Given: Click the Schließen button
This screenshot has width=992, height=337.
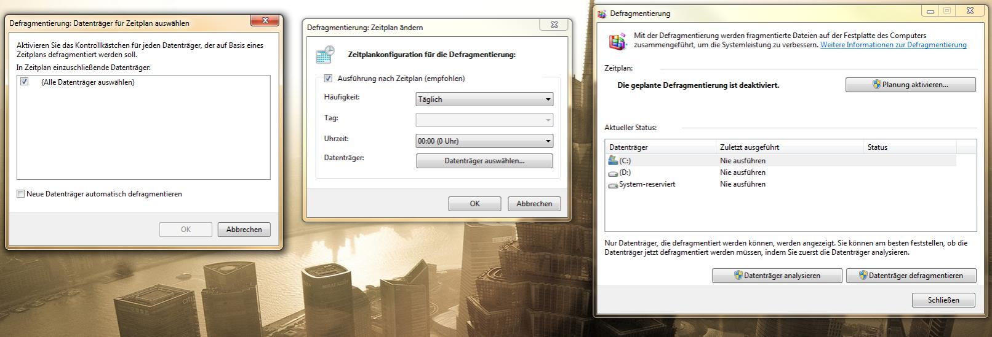Looking at the screenshot, I should point(943,300).
